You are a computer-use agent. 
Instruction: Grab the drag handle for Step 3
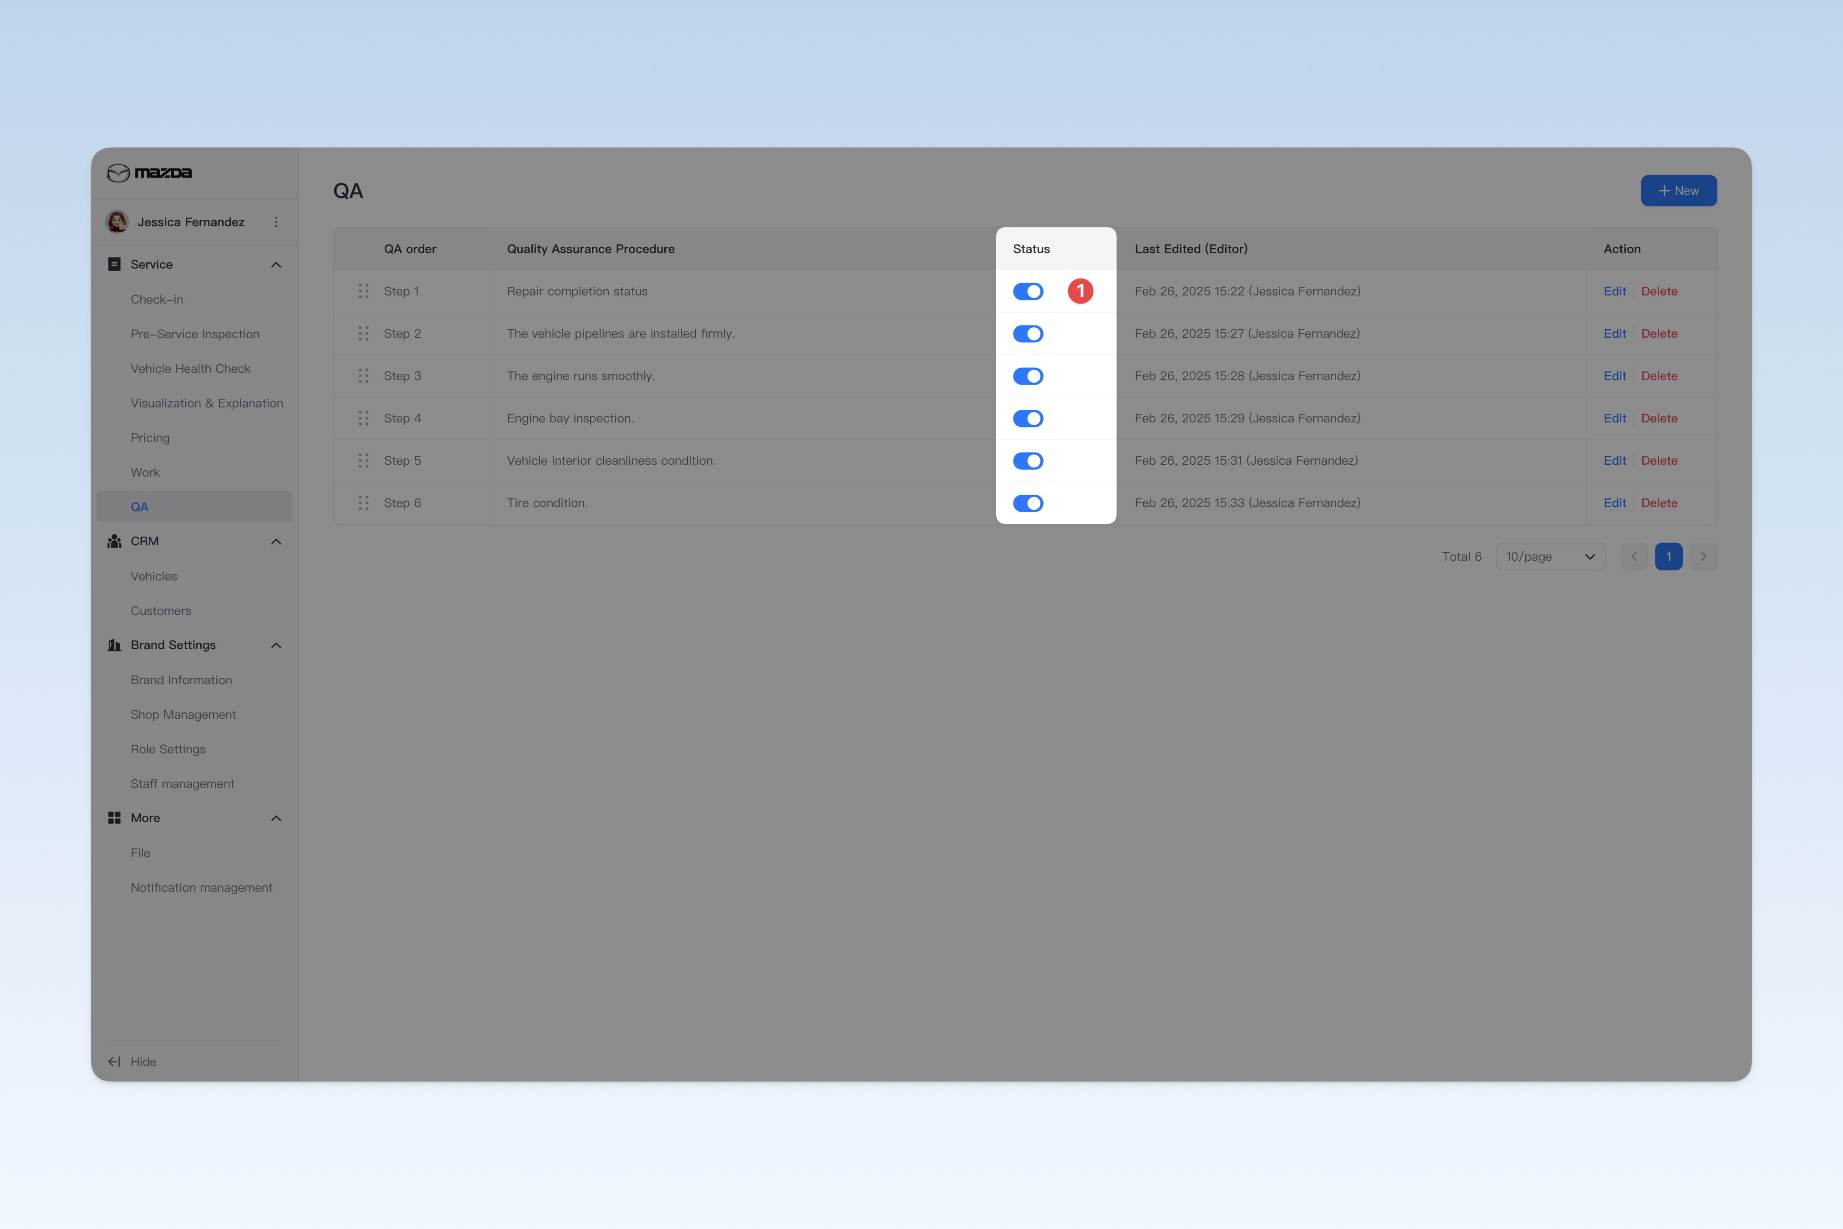pos(364,376)
